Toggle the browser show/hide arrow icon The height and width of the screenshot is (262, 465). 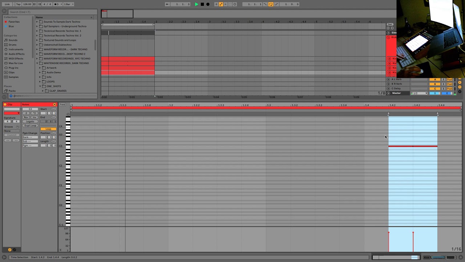click(4, 12)
